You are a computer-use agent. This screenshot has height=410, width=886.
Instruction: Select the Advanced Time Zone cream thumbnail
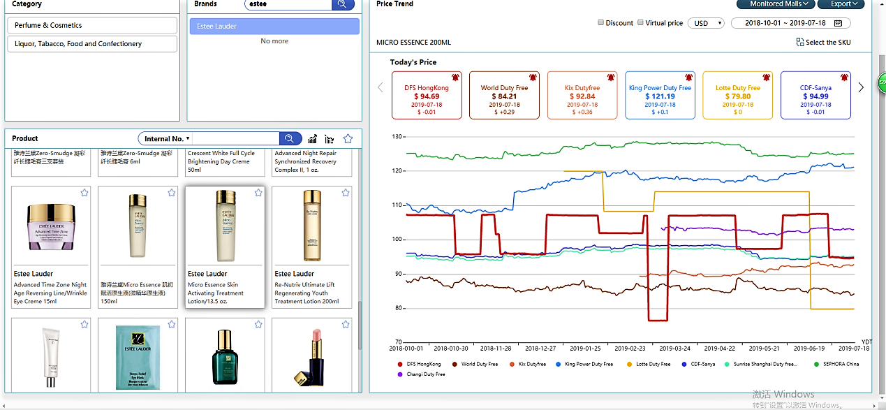click(x=50, y=226)
